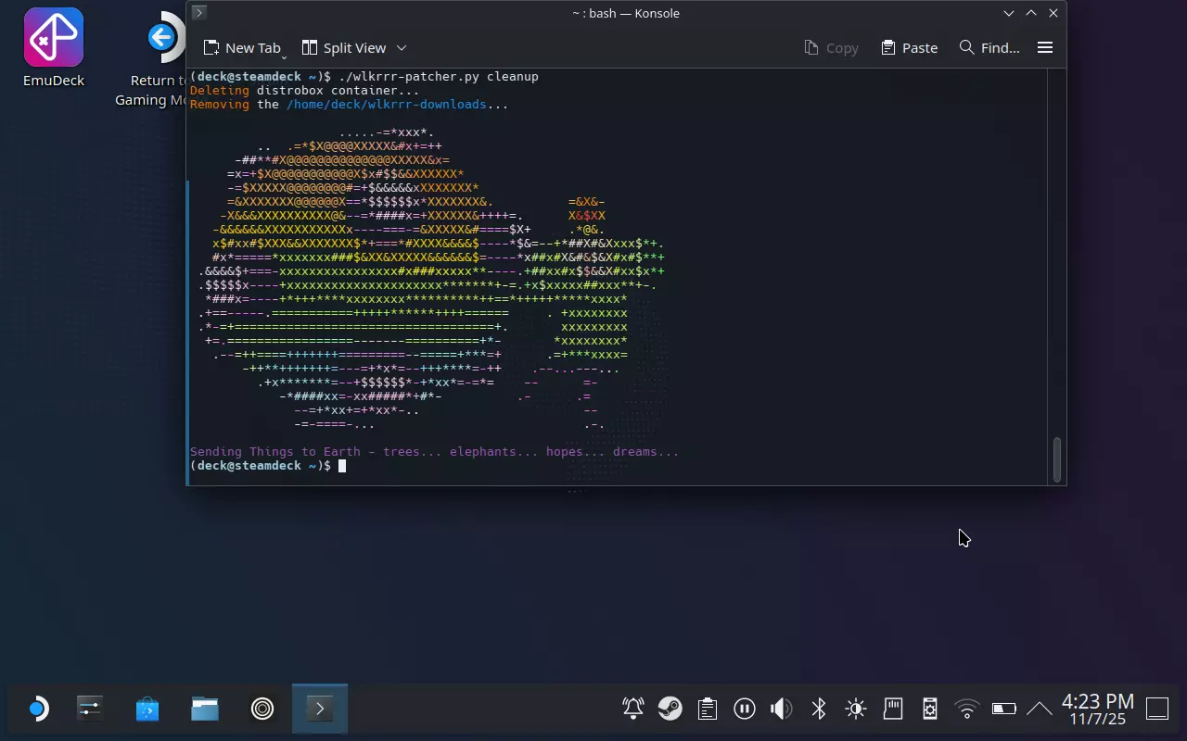Toggle the media pause tray icon
Viewport: 1187px width, 741px height.
tap(744, 710)
